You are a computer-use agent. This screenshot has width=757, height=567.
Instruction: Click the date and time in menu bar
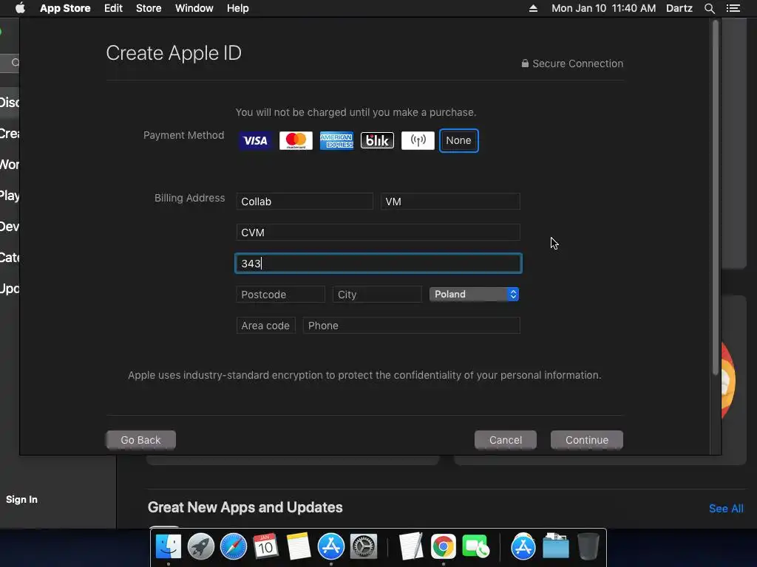click(x=603, y=8)
